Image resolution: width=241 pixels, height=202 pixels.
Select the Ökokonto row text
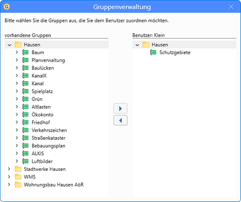tap(43, 115)
